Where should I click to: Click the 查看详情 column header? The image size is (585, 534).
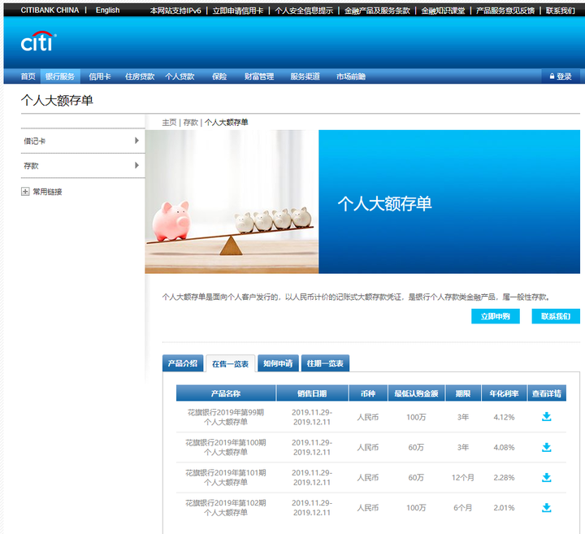click(x=547, y=393)
